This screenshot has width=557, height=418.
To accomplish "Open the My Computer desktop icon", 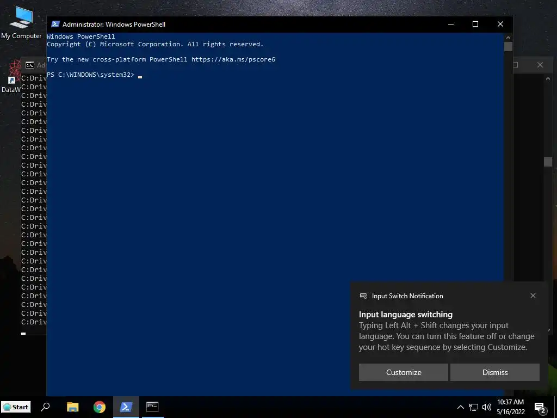I will 21,23.
